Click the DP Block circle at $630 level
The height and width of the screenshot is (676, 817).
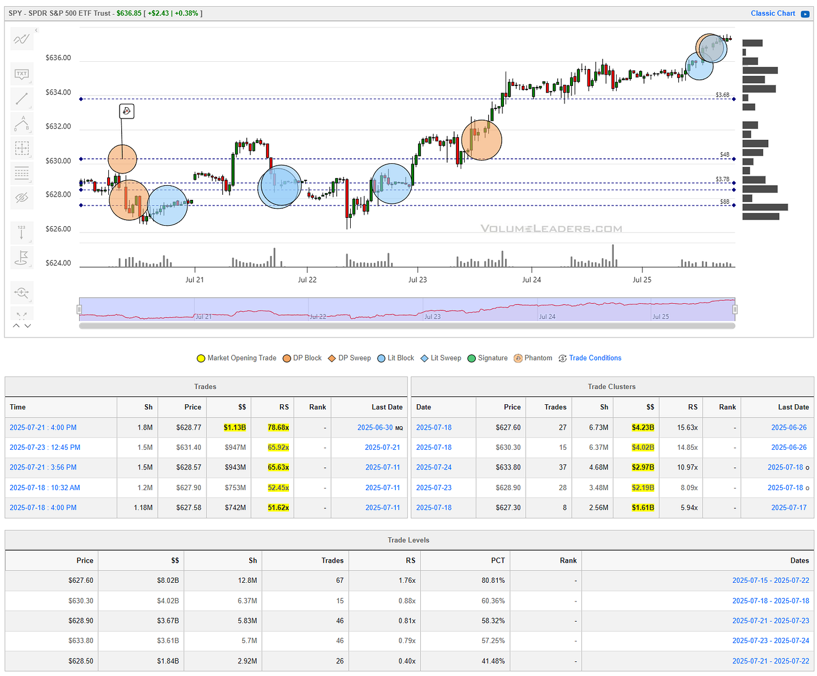point(122,159)
